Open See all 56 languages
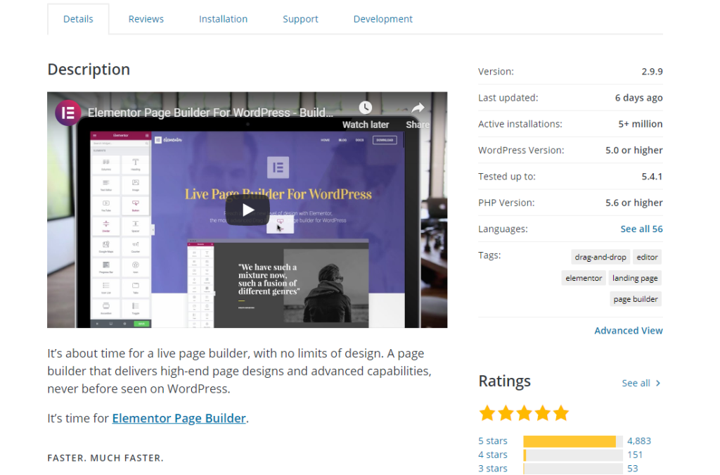This screenshot has height=475, width=720. tap(641, 229)
